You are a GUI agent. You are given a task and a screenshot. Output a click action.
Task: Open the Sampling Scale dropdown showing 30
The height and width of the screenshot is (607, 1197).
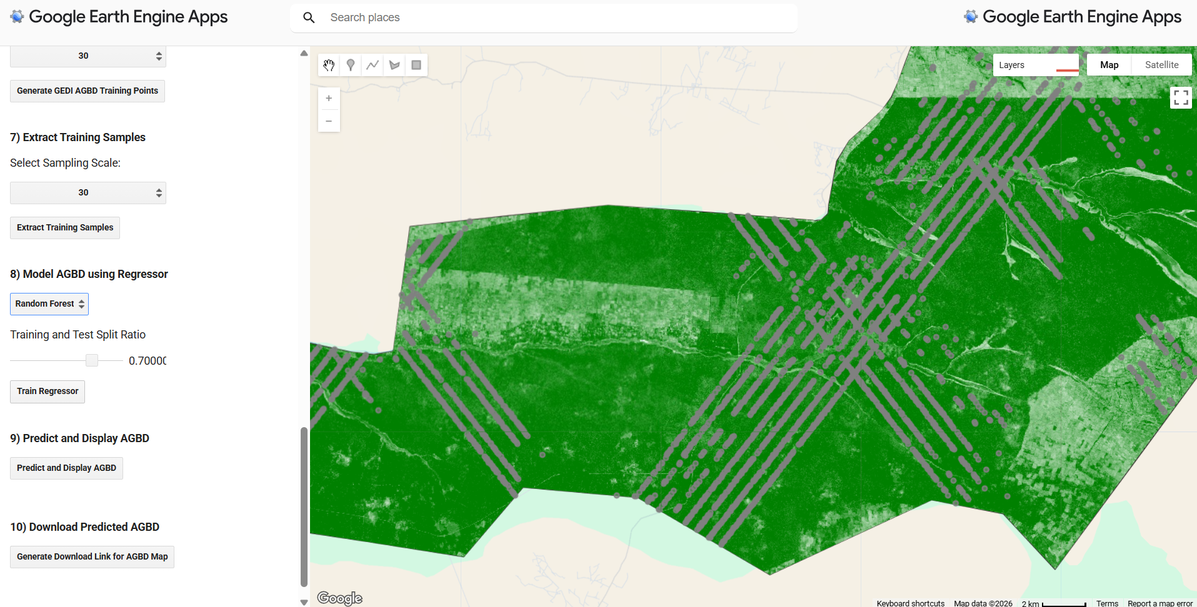[87, 192]
